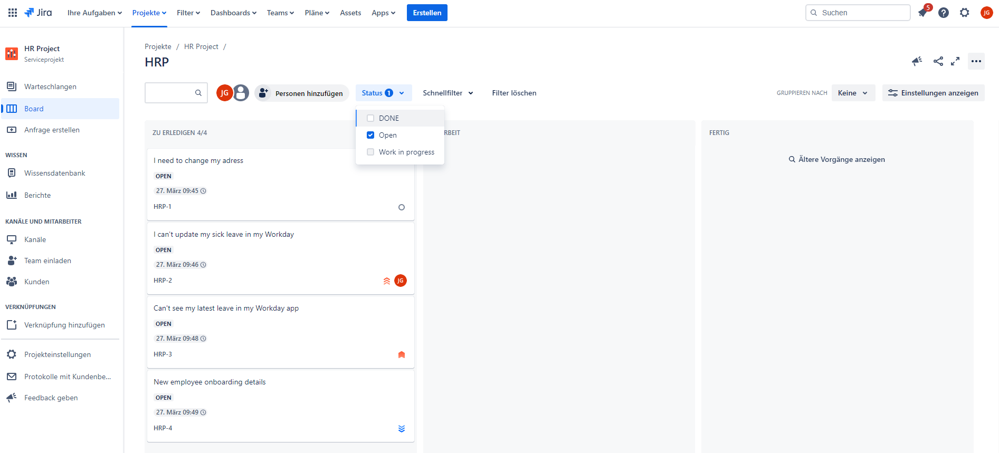Screen dimensions: 999x453
Task: Click the feedback megaphone icon near share
Action: point(917,61)
